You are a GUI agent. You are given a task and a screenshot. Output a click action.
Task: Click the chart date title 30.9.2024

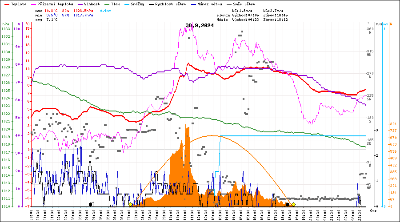point(200,25)
